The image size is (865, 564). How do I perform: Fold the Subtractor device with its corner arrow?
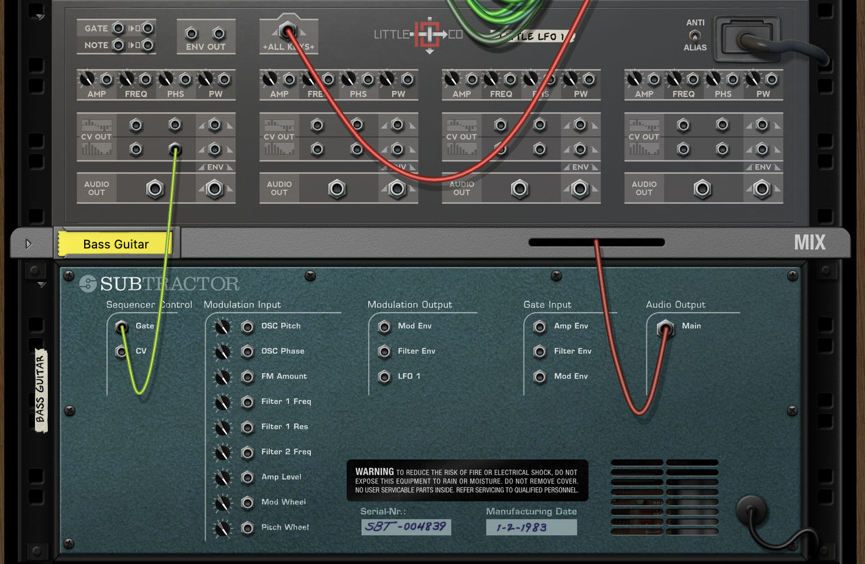coord(40,284)
